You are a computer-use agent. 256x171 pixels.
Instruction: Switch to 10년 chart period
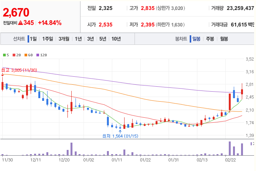[x=116, y=39]
